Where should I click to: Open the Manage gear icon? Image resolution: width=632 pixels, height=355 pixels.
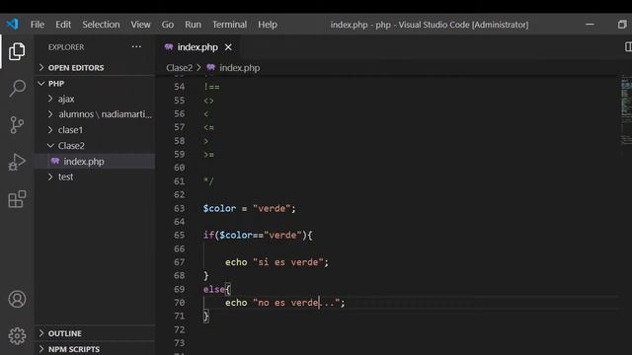pyautogui.click(x=17, y=335)
